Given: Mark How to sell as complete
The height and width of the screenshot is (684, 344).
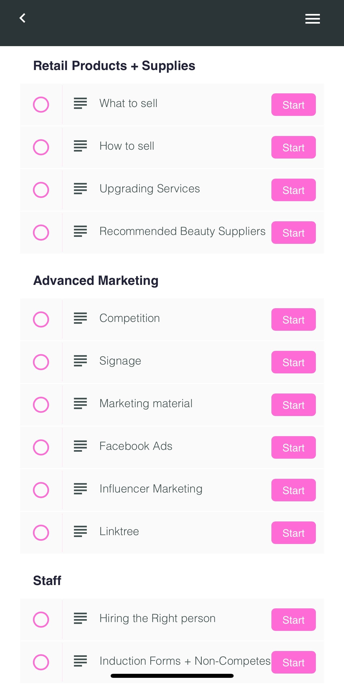Looking at the screenshot, I should pos(41,147).
